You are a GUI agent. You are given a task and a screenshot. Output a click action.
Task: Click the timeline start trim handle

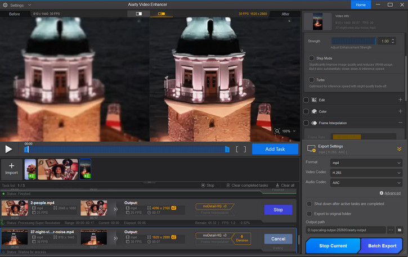tap(26, 150)
